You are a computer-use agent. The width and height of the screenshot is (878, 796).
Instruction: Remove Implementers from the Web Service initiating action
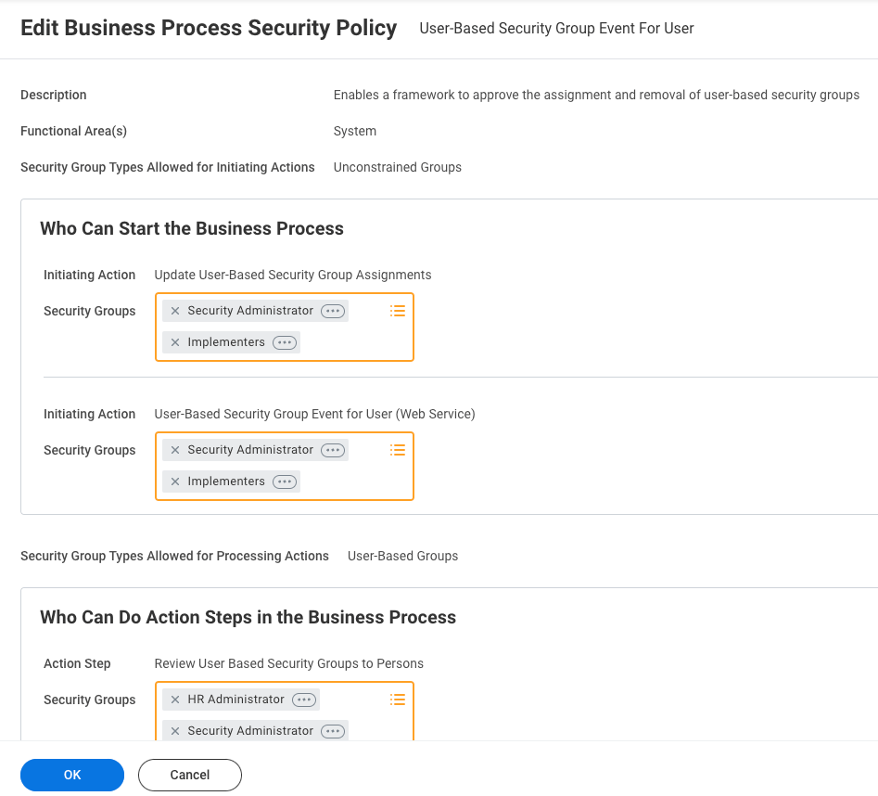(x=175, y=481)
